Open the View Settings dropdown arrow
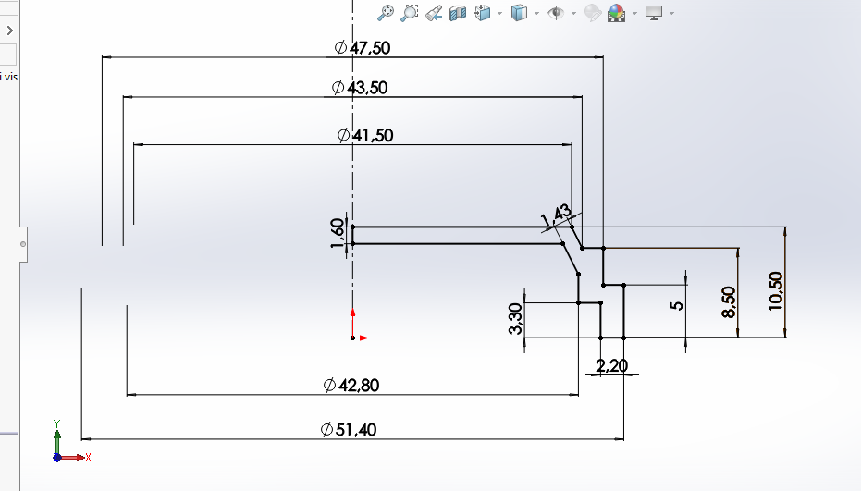This screenshot has width=861, height=491. 671,13
